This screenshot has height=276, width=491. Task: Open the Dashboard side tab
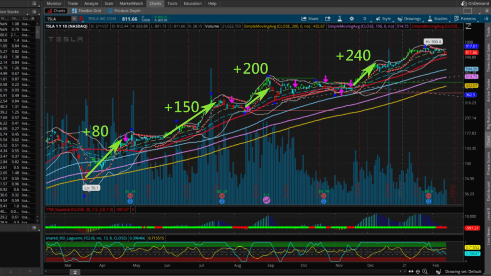[x=488, y=192]
